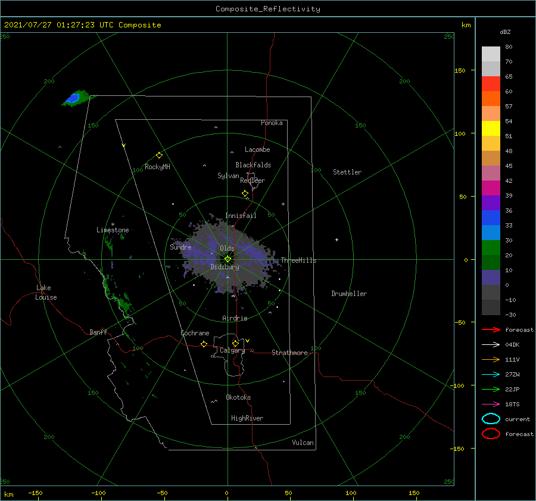This screenshot has width=536, height=501.
Task: Click the yellow diamond marker near Cochrane
Action: pos(204,344)
